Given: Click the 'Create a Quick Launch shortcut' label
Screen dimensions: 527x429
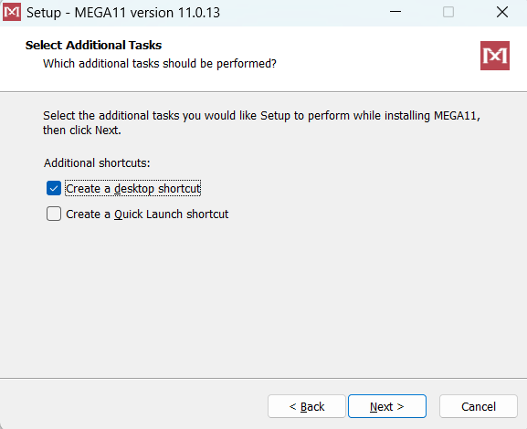Looking at the screenshot, I should coord(147,214).
